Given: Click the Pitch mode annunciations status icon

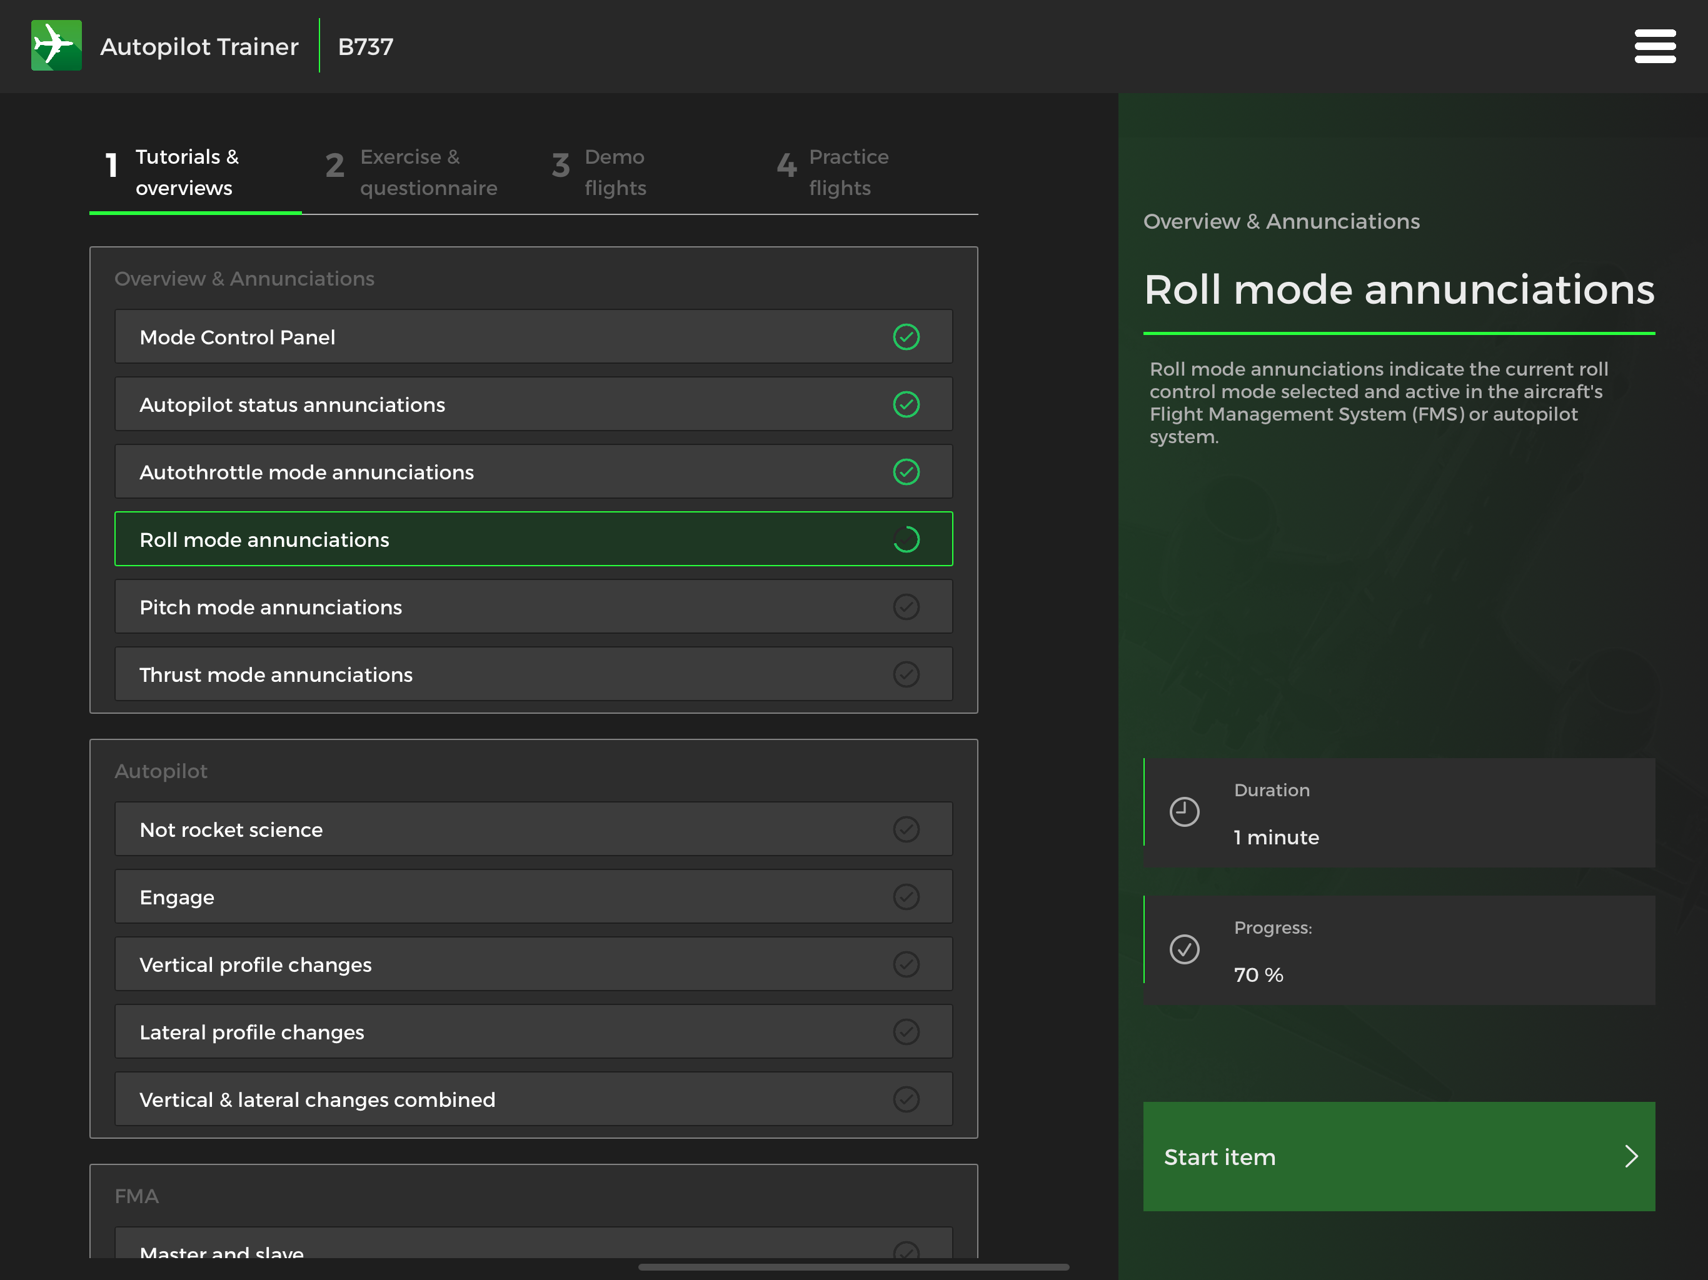Looking at the screenshot, I should pyautogui.click(x=906, y=607).
